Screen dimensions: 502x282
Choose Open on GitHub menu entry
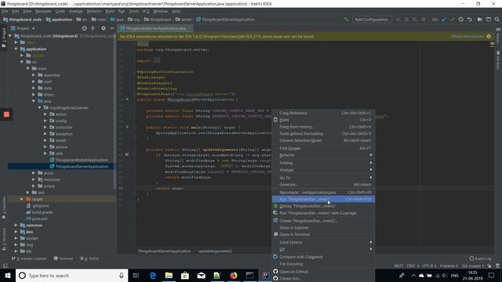(323, 272)
